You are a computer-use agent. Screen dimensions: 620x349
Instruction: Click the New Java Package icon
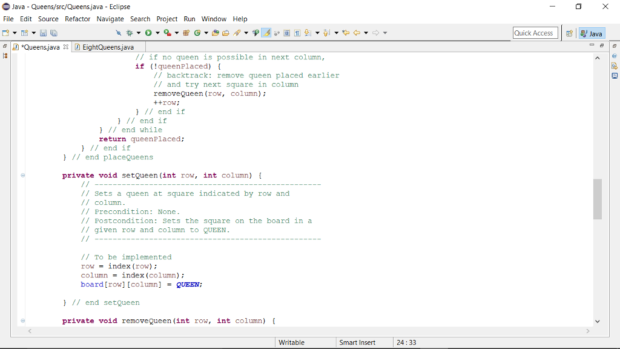[186, 33]
